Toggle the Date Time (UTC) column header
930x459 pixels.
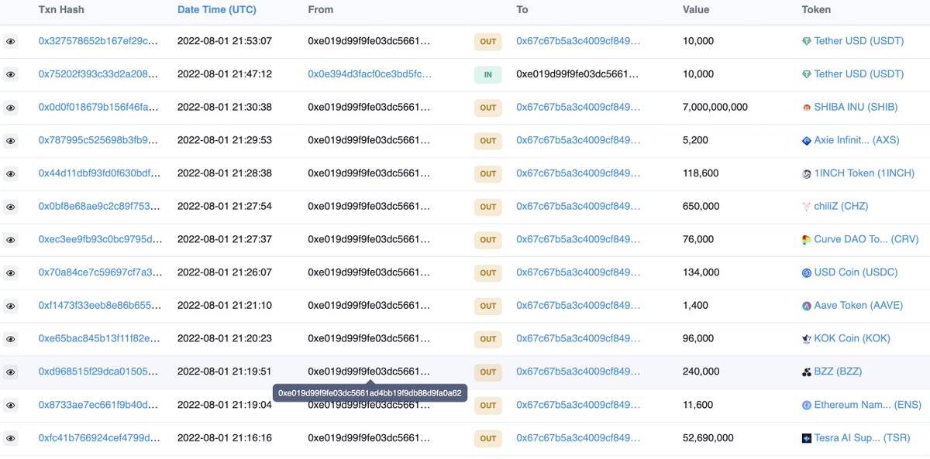coord(216,10)
